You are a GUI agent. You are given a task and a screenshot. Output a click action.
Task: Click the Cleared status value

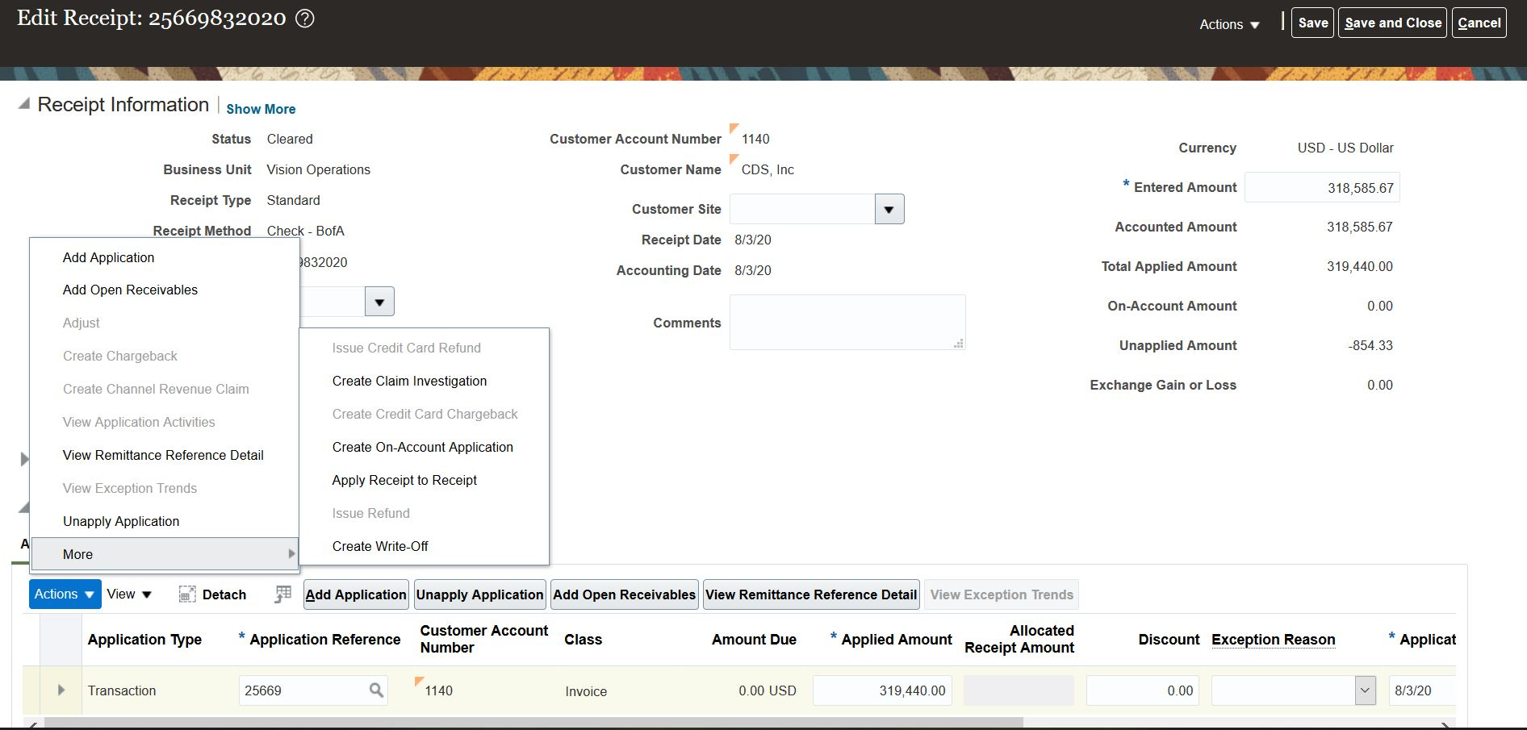[290, 139]
